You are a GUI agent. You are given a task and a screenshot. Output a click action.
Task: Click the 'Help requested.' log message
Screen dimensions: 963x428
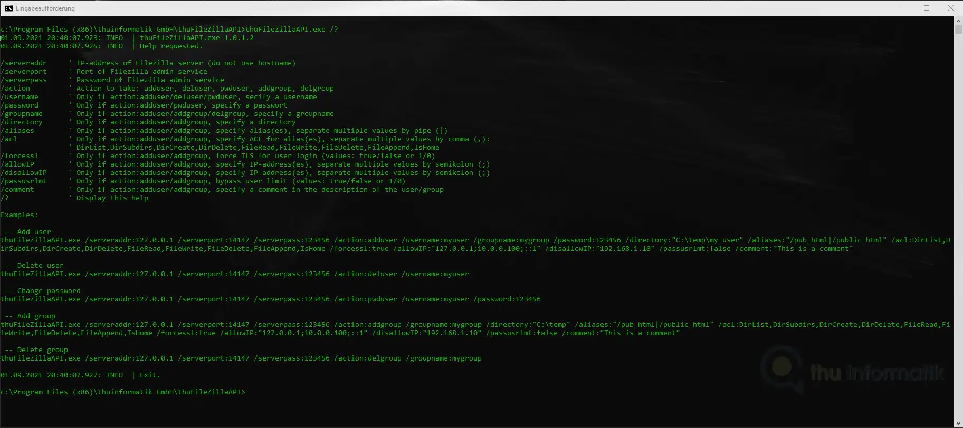[171, 46]
